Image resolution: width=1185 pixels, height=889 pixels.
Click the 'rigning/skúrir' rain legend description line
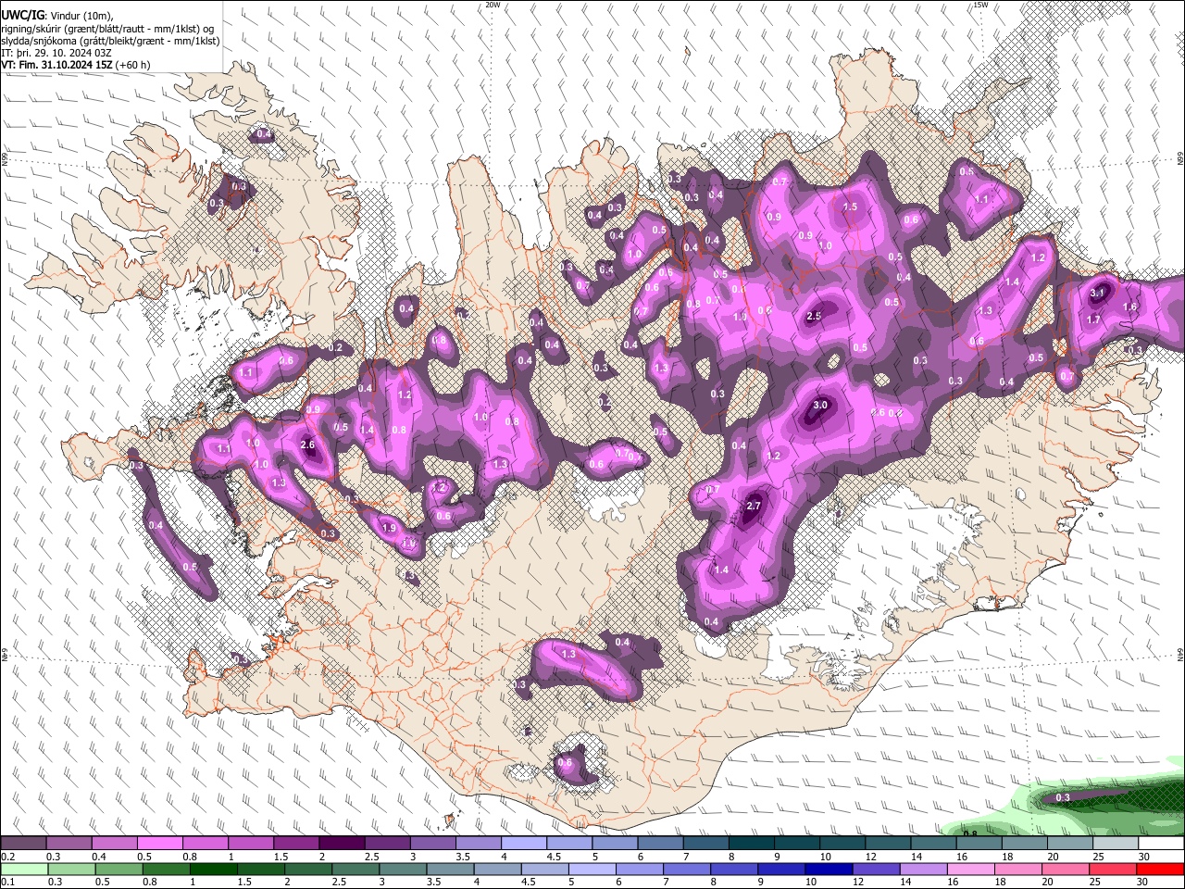click(x=106, y=29)
